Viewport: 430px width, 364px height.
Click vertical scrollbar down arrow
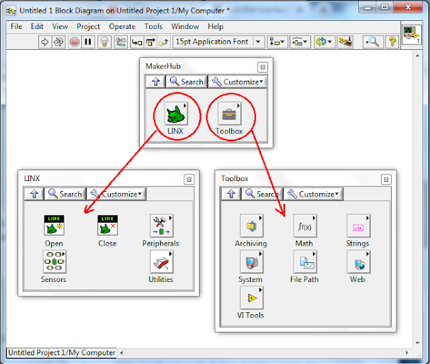click(x=418, y=343)
